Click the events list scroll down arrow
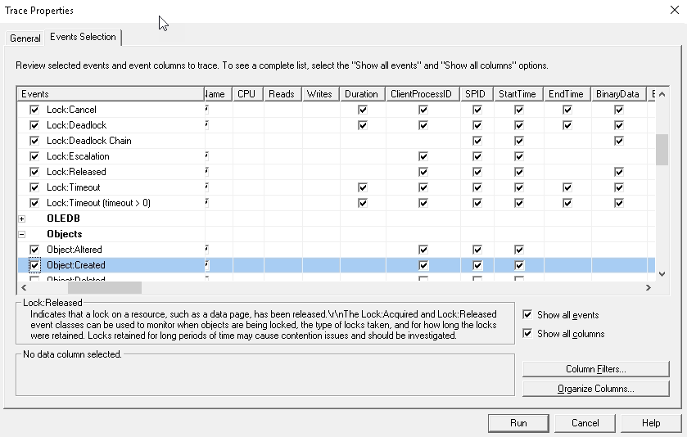The width and height of the screenshot is (687, 437). point(662,274)
